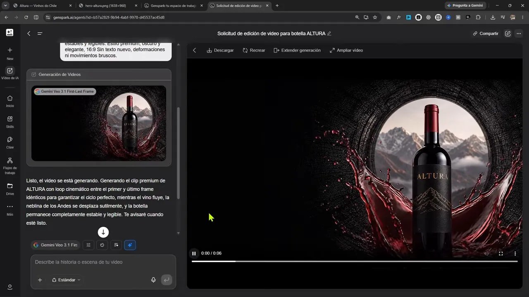Image resolution: width=529 pixels, height=297 pixels.
Task: Go to Inicio in the sidebar
Action: [10, 101]
